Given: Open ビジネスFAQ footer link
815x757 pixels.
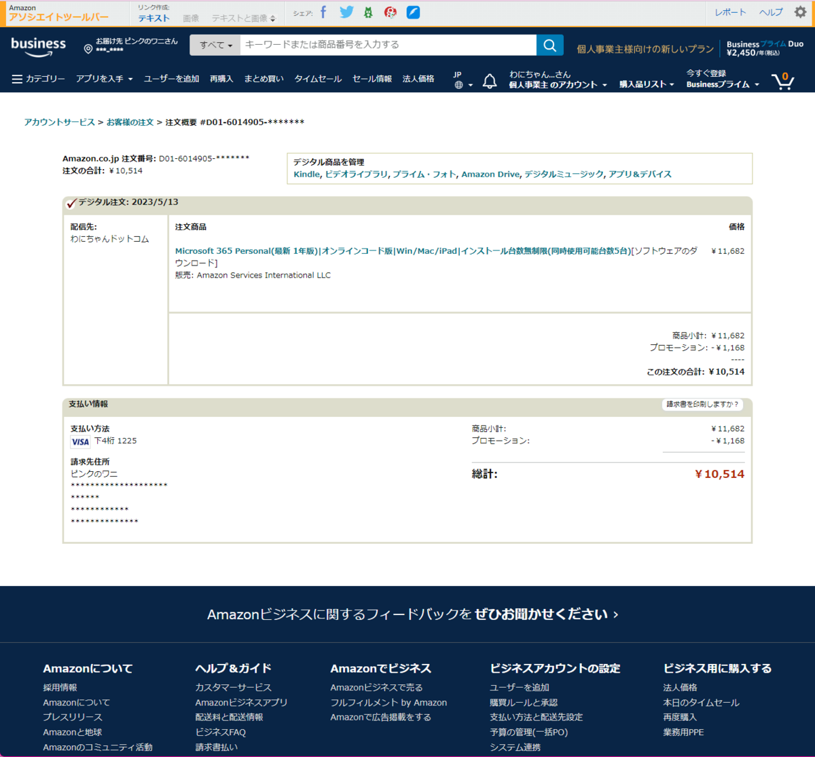Looking at the screenshot, I should click(220, 733).
